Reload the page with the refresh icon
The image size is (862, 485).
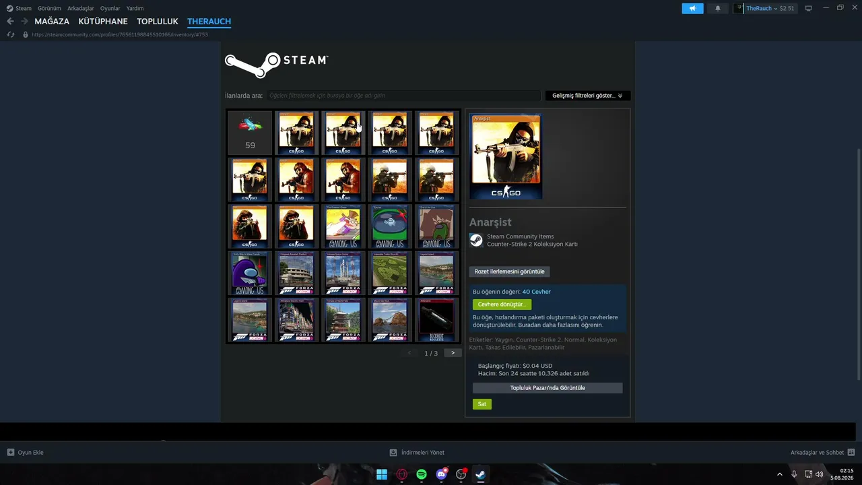click(10, 34)
